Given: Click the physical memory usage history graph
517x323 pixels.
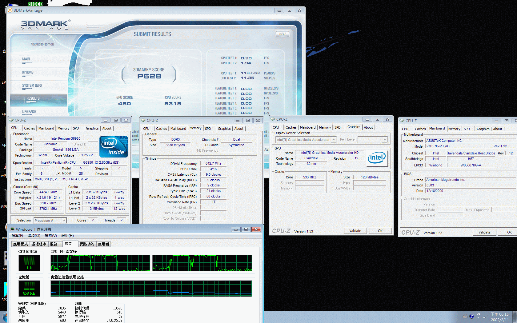Looking at the screenshot, I should coord(151,289).
